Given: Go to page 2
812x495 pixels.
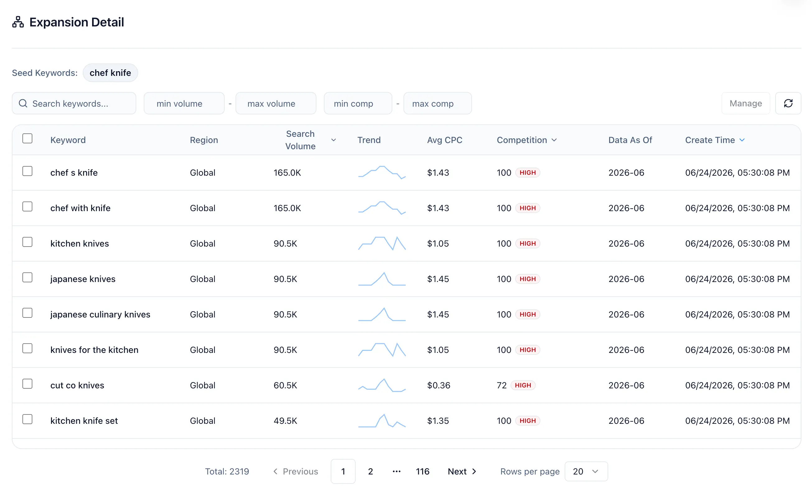Looking at the screenshot, I should (x=371, y=471).
